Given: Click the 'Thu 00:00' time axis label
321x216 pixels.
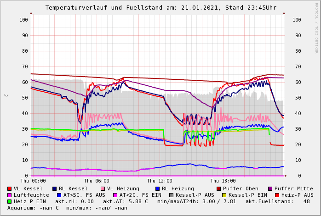Looking at the screenshot, I should click(x=33, y=181).
